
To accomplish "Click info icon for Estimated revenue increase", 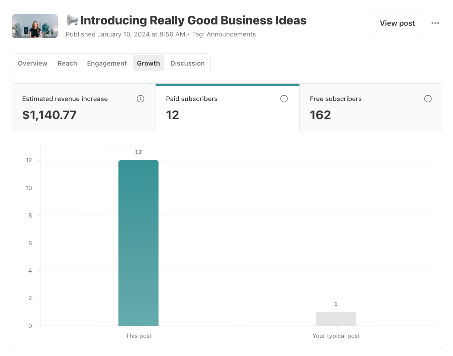I will 141,99.
